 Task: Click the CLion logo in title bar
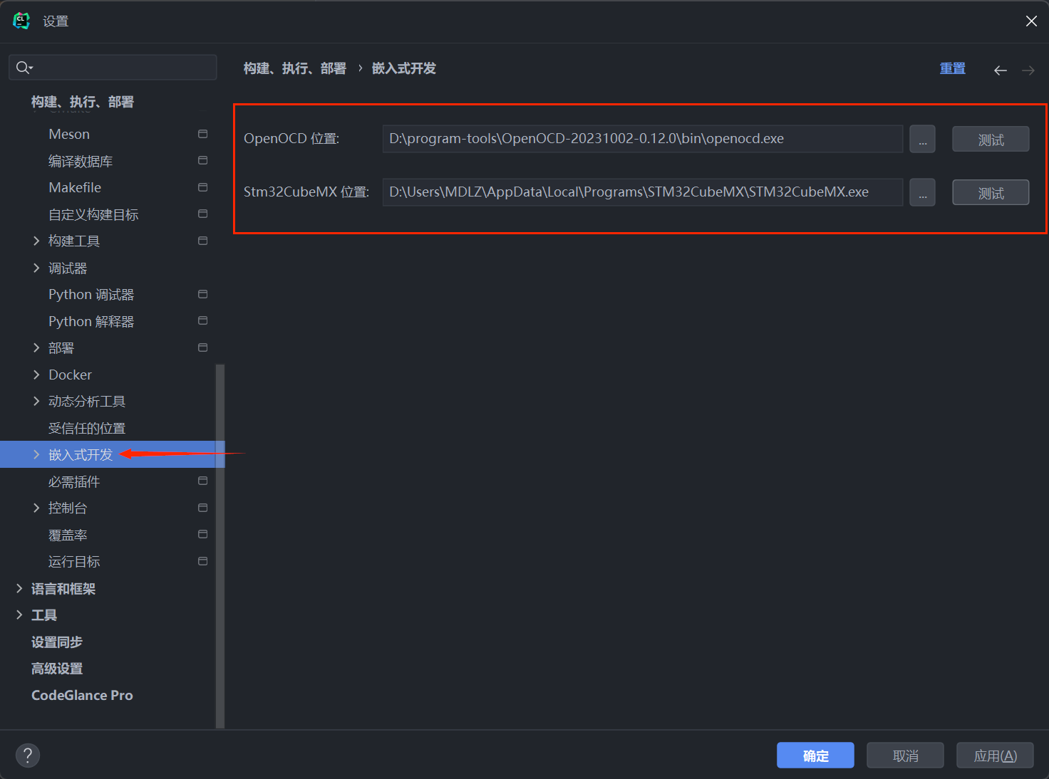point(21,21)
